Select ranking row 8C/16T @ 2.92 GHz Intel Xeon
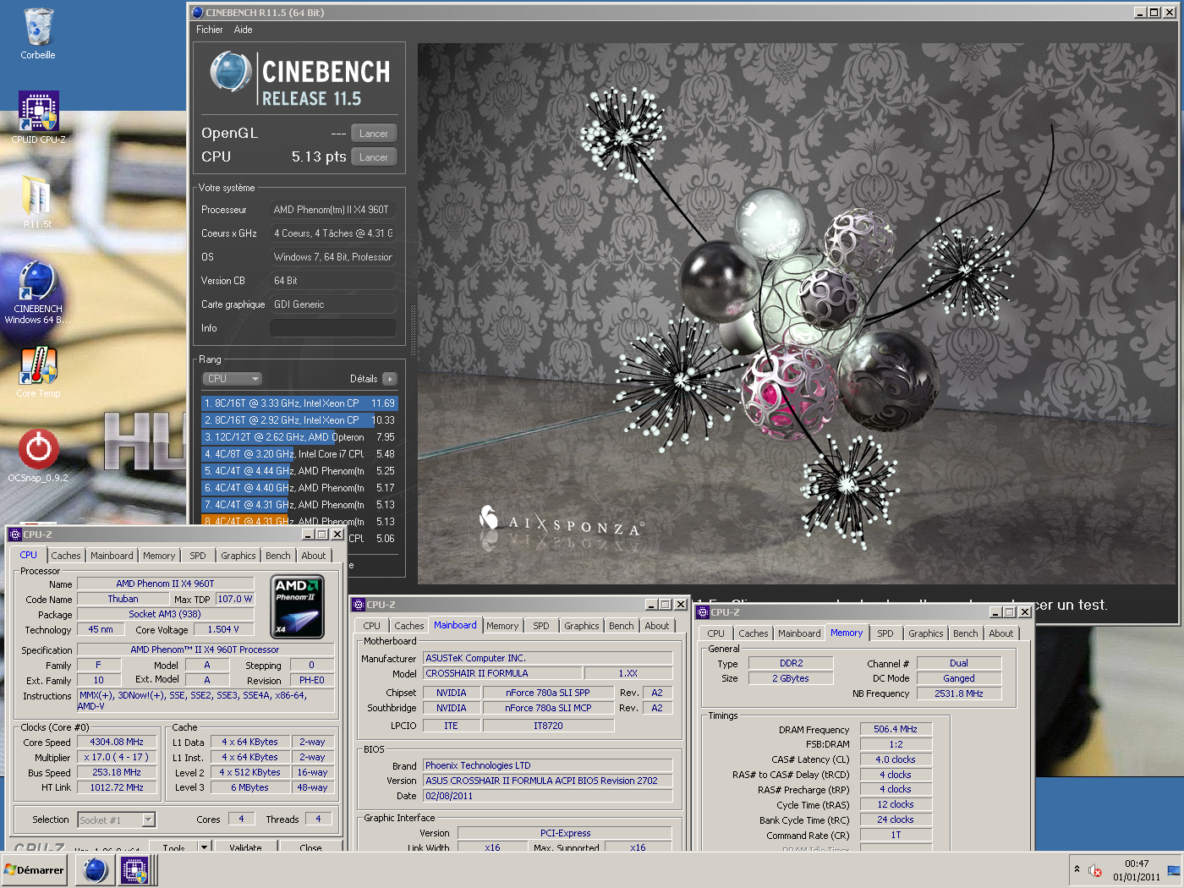 299,420
